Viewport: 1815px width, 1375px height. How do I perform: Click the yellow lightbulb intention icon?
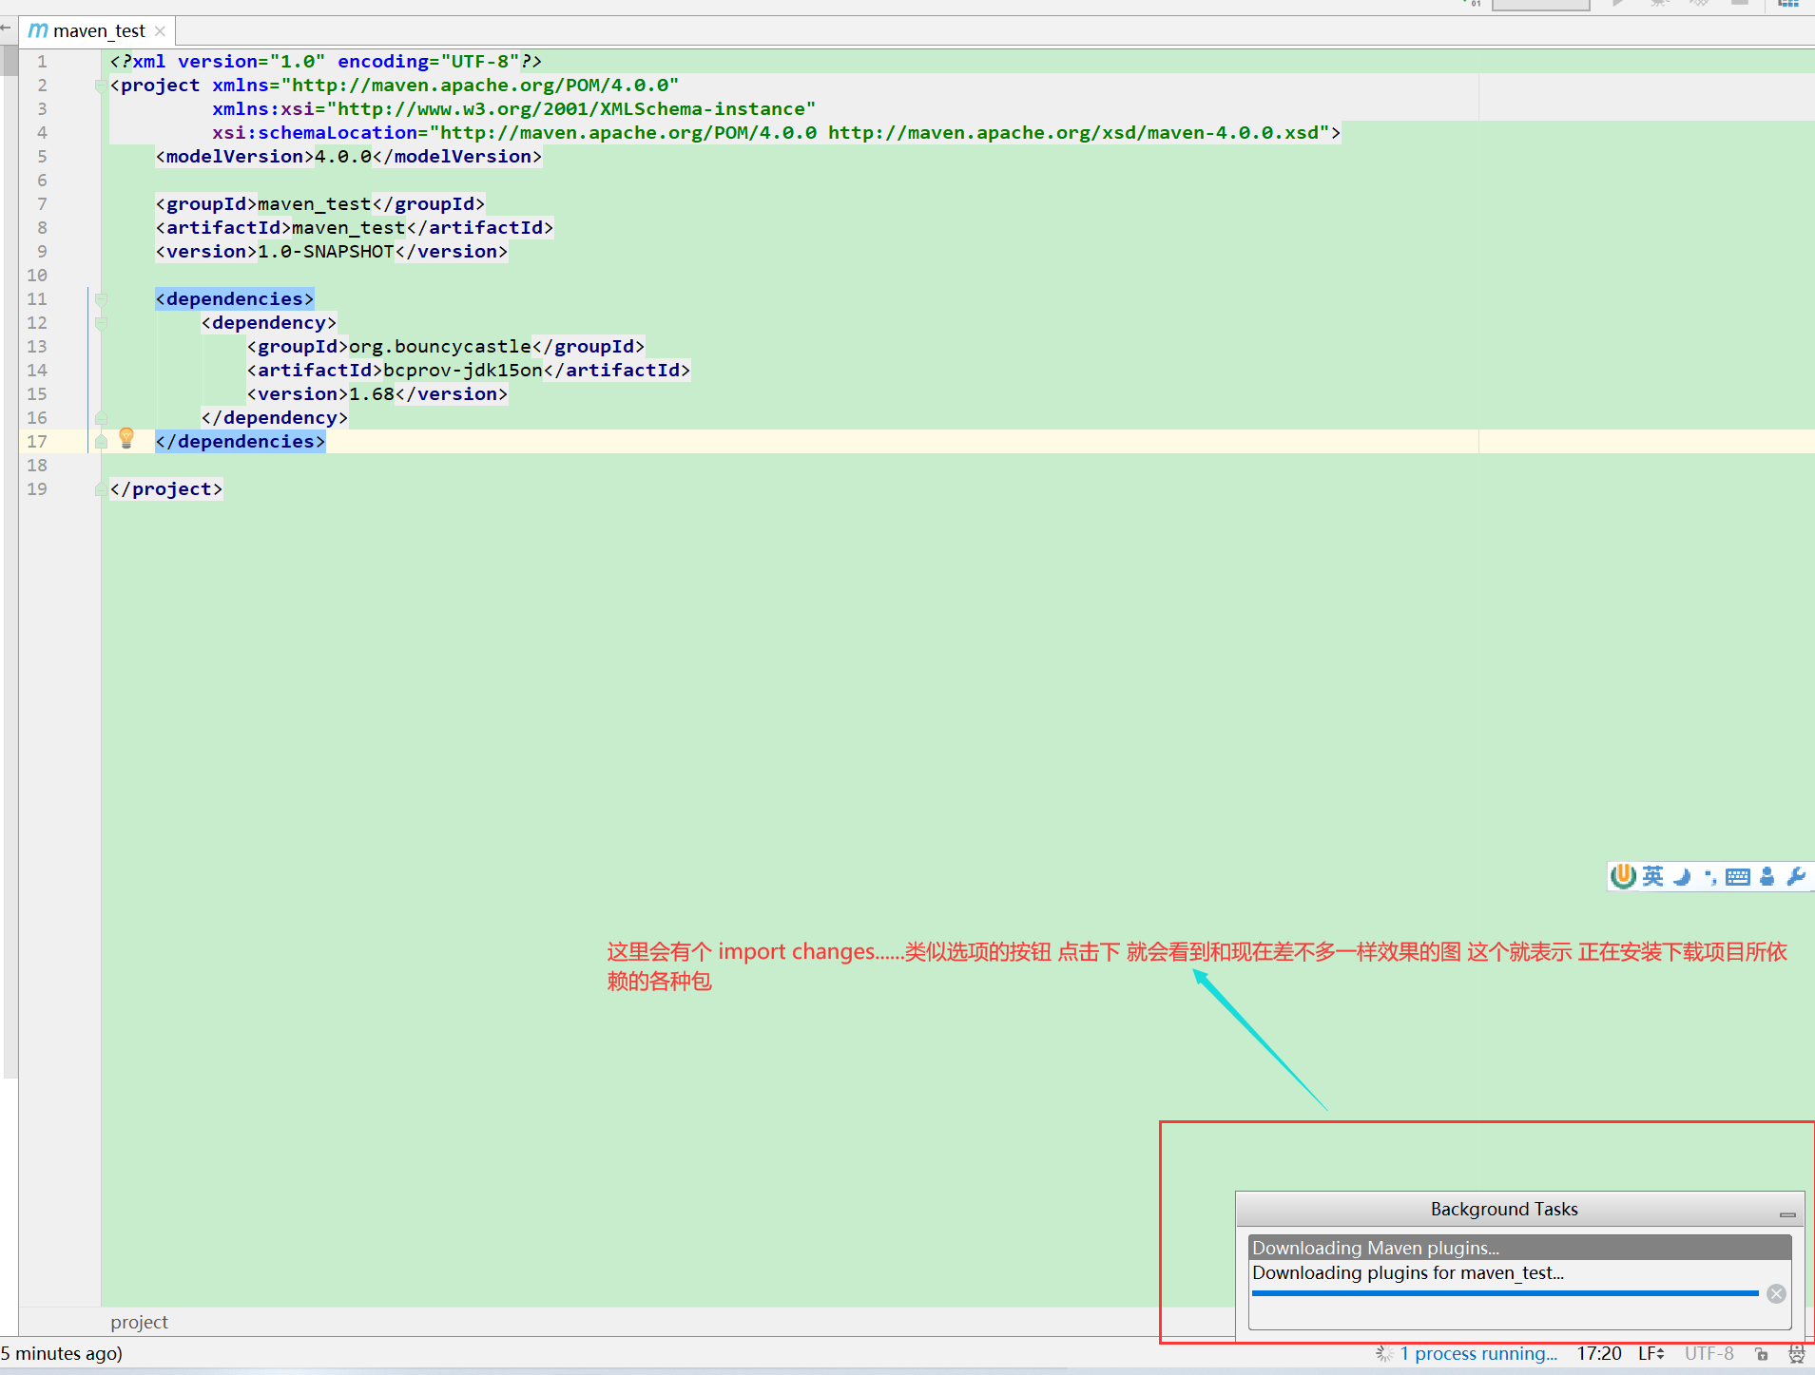[x=126, y=438]
